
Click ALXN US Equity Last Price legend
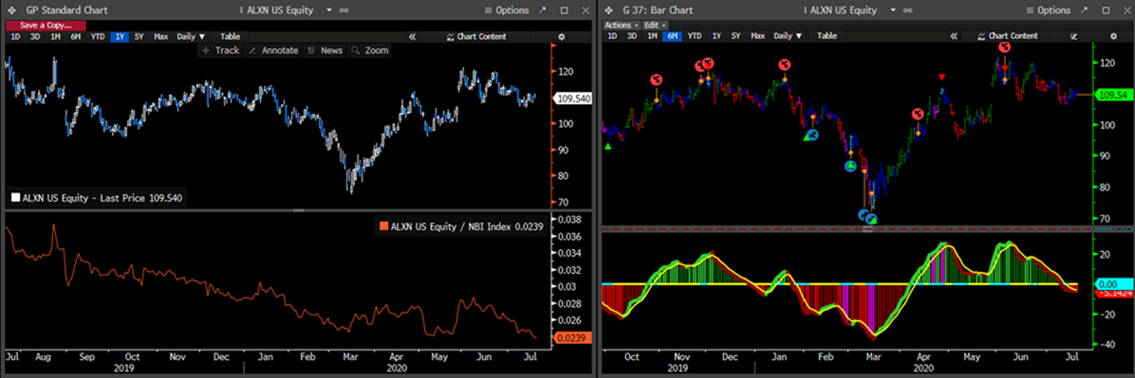(97, 197)
